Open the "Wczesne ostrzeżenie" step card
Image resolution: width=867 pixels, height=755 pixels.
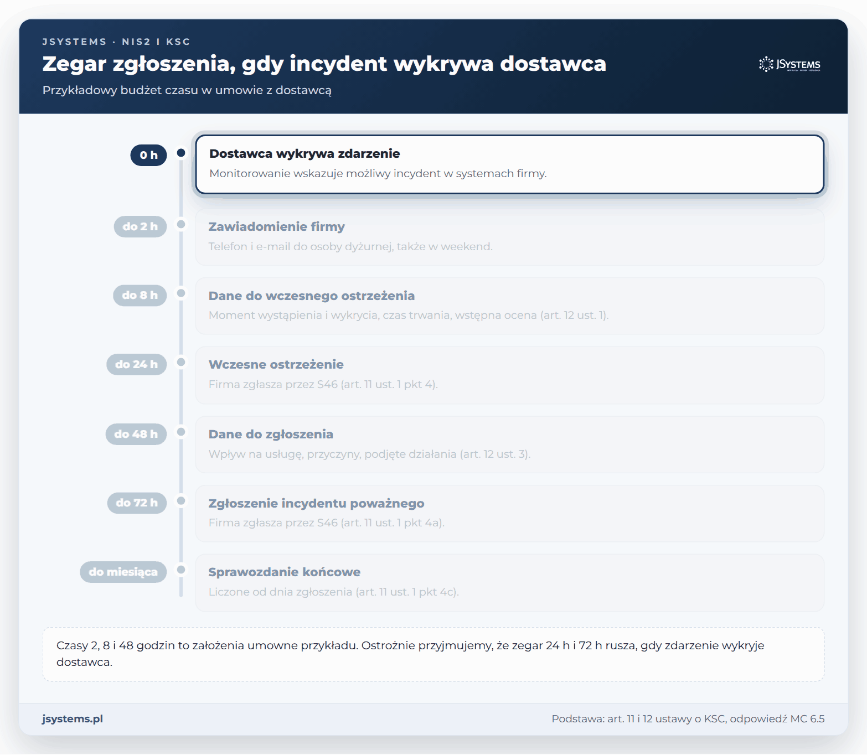pyautogui.click(x=510, y=375)
